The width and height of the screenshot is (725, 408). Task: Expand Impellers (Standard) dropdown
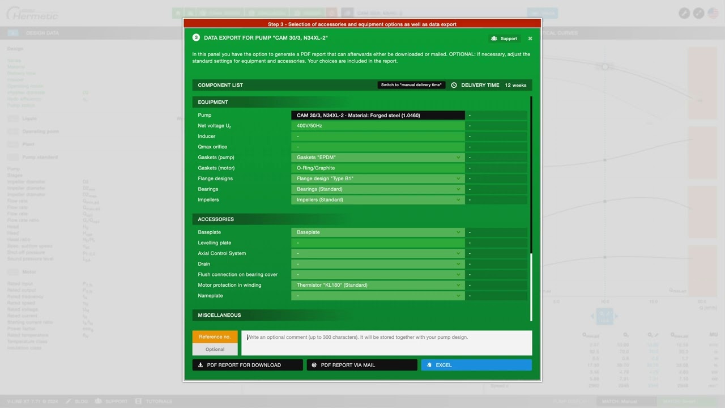pyautogui.click(x=378, y=199)
